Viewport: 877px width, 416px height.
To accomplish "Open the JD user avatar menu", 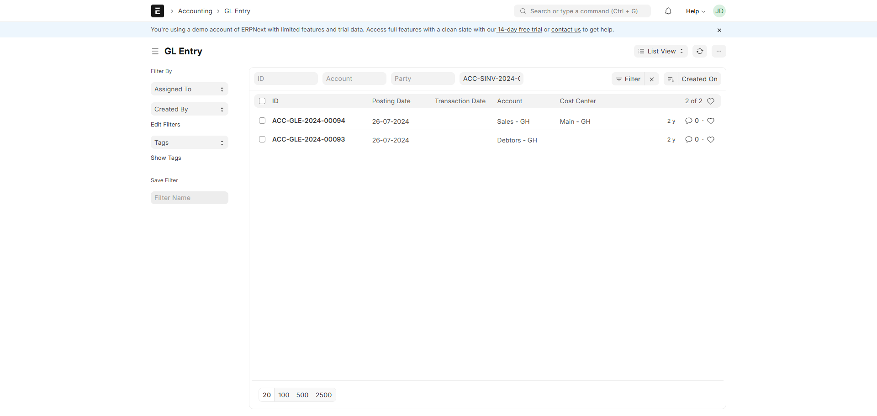I will pos(719,11).
